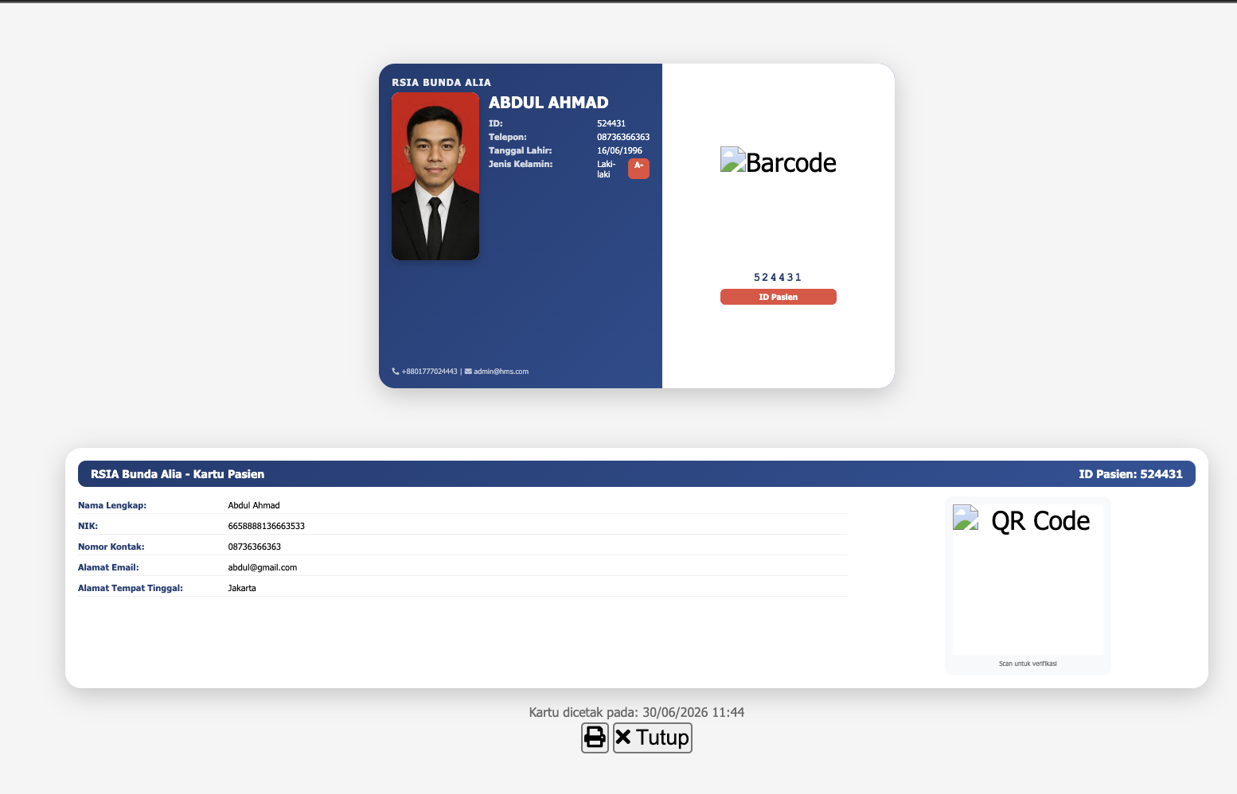Click the Tutup close button
The width and height of the screenshot is (1237, 794).
pyautogui.click(x=653, y=738)
